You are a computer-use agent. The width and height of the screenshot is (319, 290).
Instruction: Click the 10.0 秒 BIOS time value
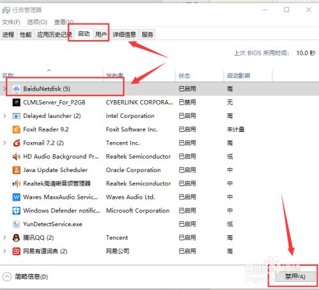[x=306, y=53]
